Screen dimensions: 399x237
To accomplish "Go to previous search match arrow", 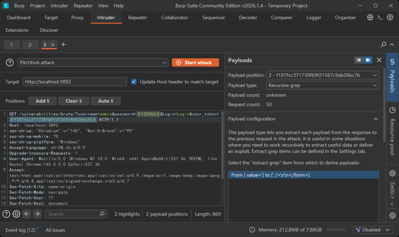I will (27, 214).
